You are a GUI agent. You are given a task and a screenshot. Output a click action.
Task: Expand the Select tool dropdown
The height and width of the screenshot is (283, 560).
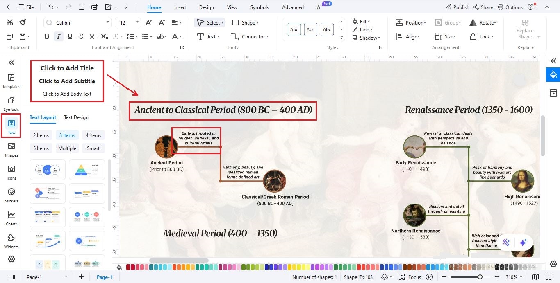click(x=222, y=23)
